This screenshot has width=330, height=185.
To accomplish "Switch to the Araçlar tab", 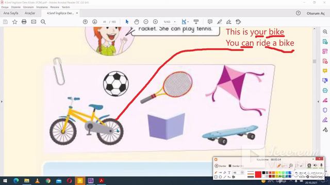I will [x=30, y=13].
